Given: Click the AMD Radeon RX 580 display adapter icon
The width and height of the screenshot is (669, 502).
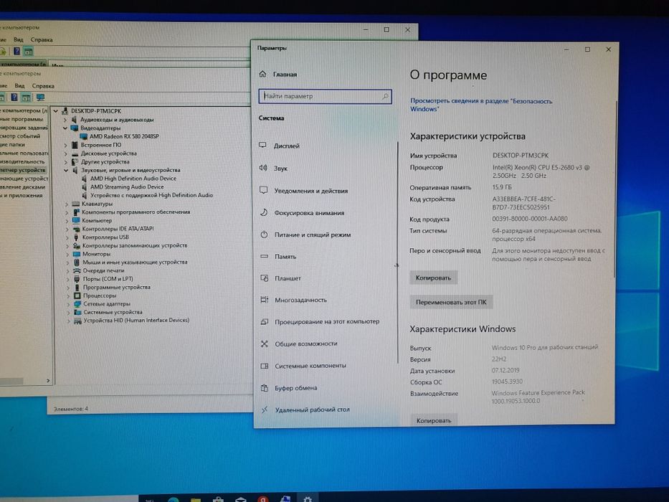Looking at the screenshot, I should [x=84, y=136].
